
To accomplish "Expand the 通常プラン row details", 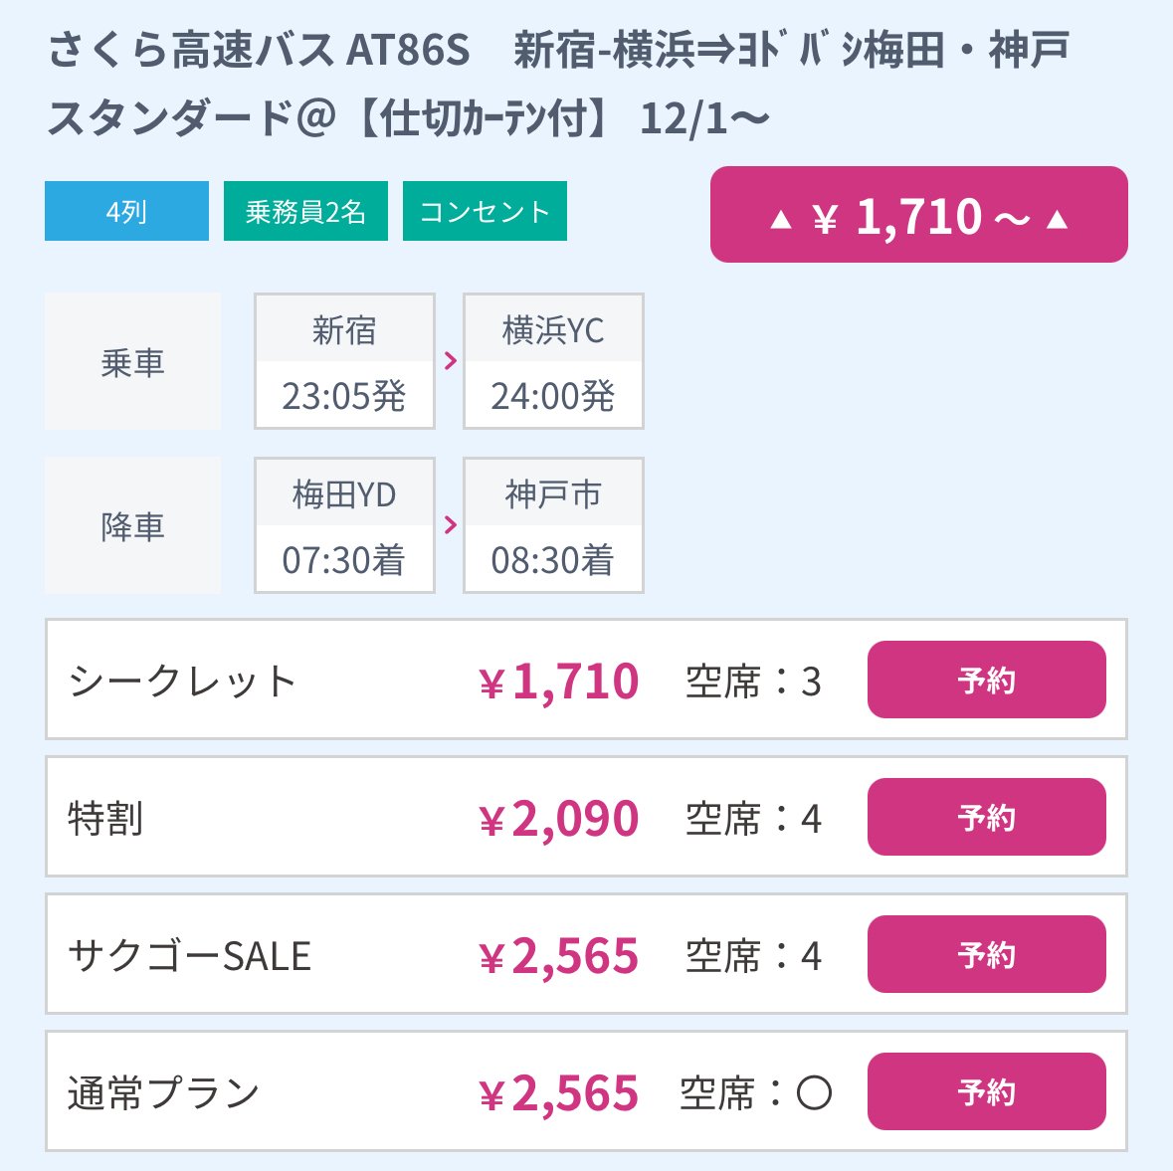I will 162,1091.
